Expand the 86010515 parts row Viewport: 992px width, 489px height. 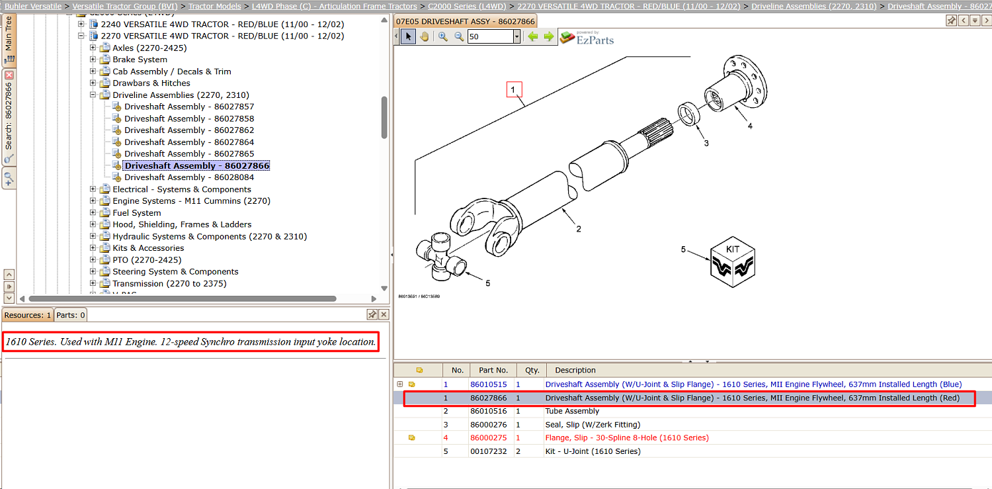pos(399,384)
